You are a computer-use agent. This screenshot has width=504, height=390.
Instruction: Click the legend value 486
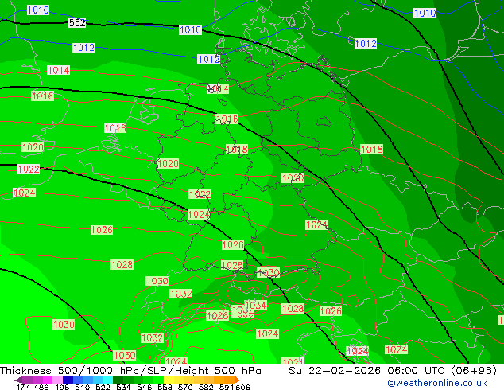(41, 387)
